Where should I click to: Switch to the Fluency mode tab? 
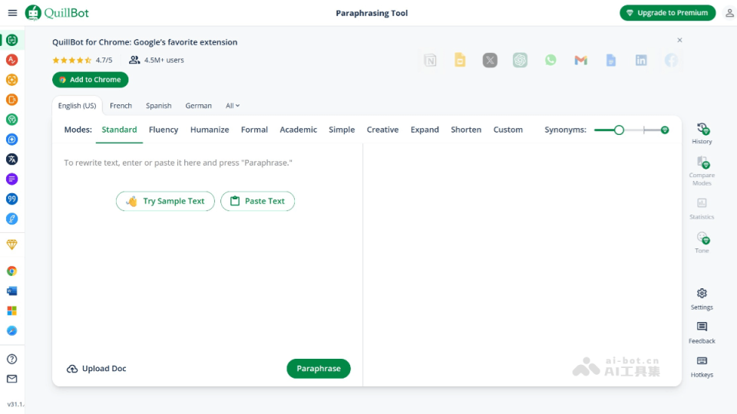164,130
